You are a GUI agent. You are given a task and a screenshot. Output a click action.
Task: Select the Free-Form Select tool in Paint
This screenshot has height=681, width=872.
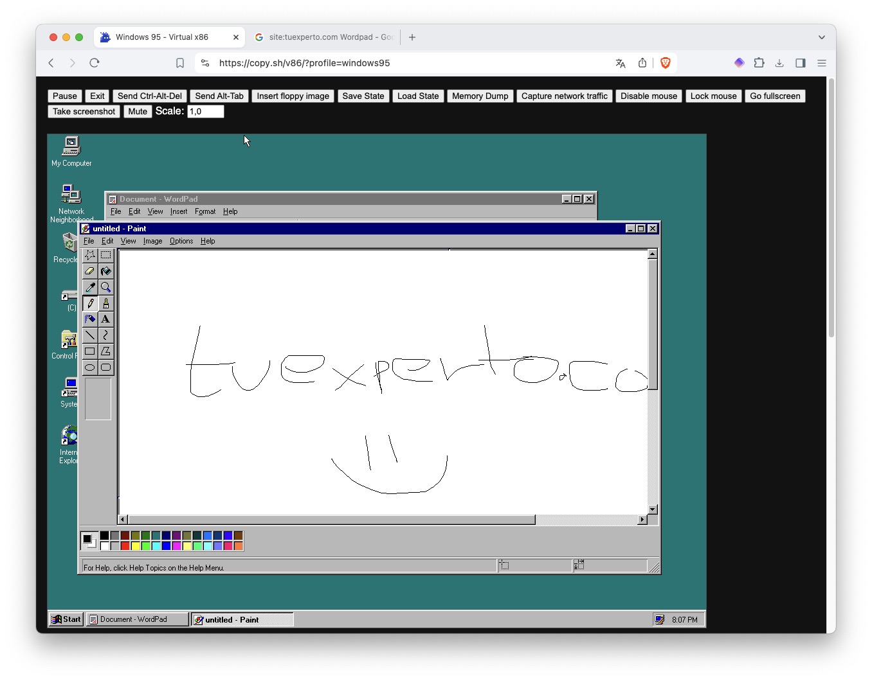[x=90, y=254]
